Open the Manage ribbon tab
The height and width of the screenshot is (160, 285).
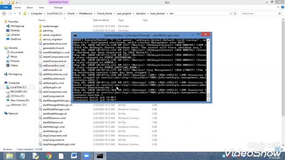pos(58,8)
